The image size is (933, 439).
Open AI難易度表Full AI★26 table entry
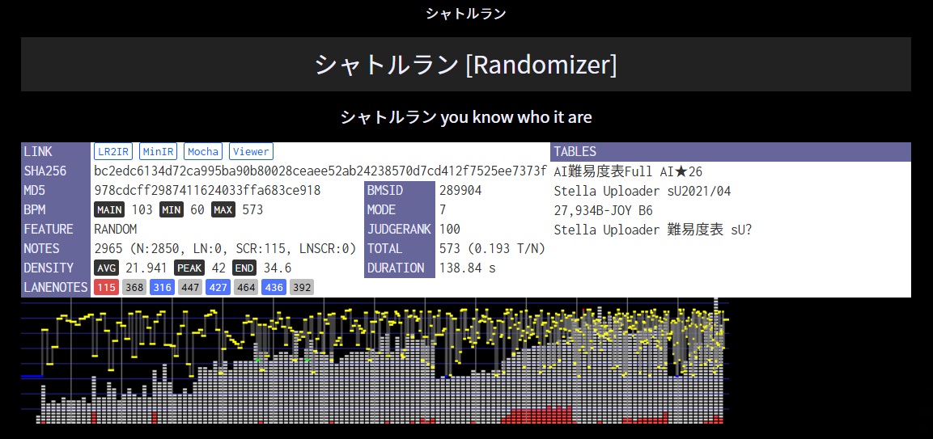click(x=628, y=171)
